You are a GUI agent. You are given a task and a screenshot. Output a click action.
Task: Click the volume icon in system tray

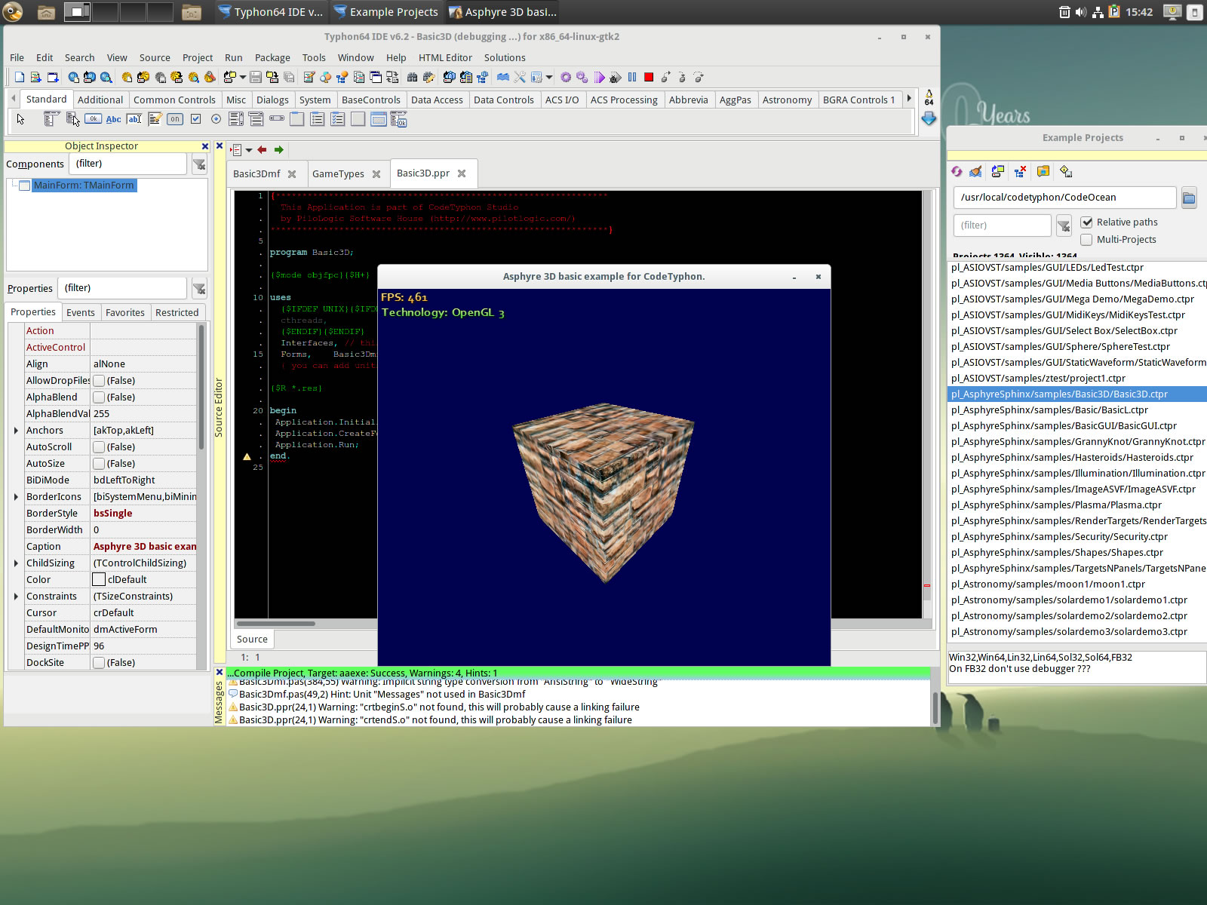coord(1081,12)
